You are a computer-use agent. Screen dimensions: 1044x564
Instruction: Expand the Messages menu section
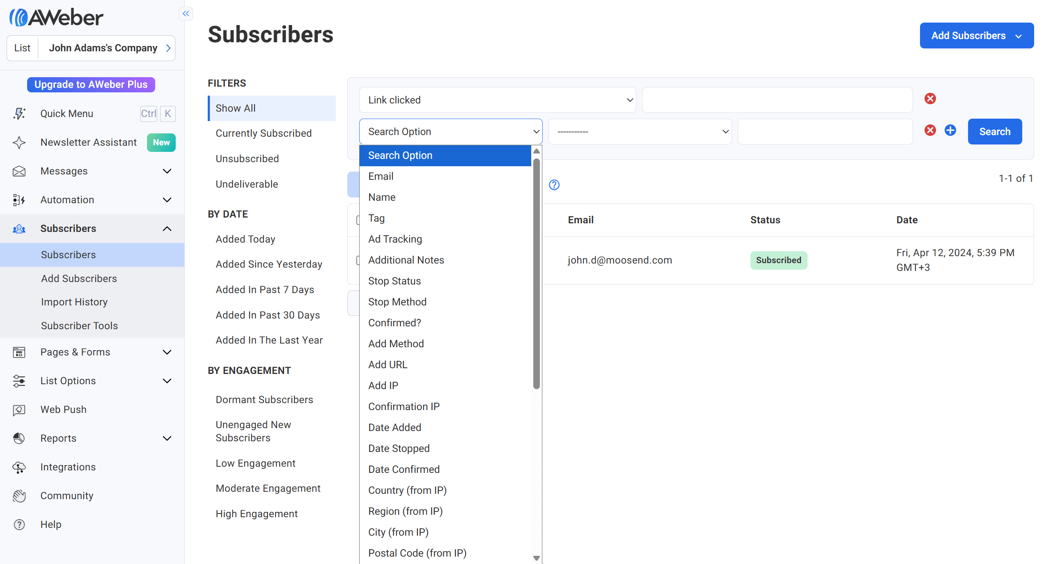click(x=167, y=171)
